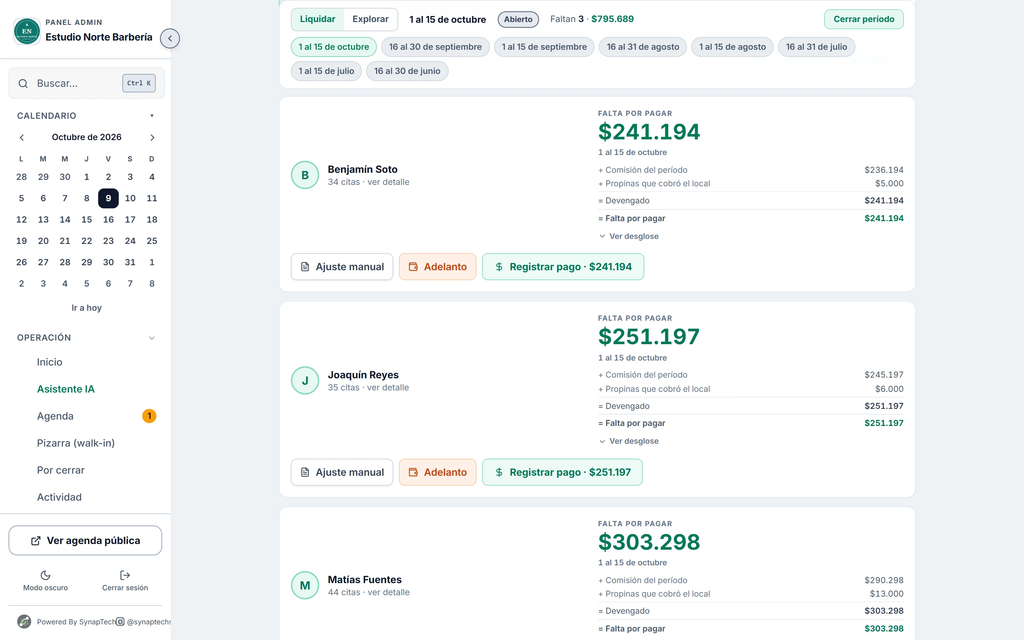Select period 16 al 30 de septiembre
1024x640 pixels.
(x=435, y=47)
